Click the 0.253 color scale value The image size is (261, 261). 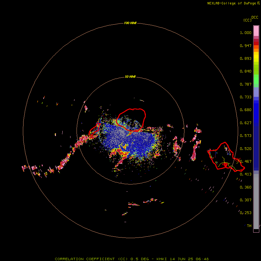tap(246, 213)
